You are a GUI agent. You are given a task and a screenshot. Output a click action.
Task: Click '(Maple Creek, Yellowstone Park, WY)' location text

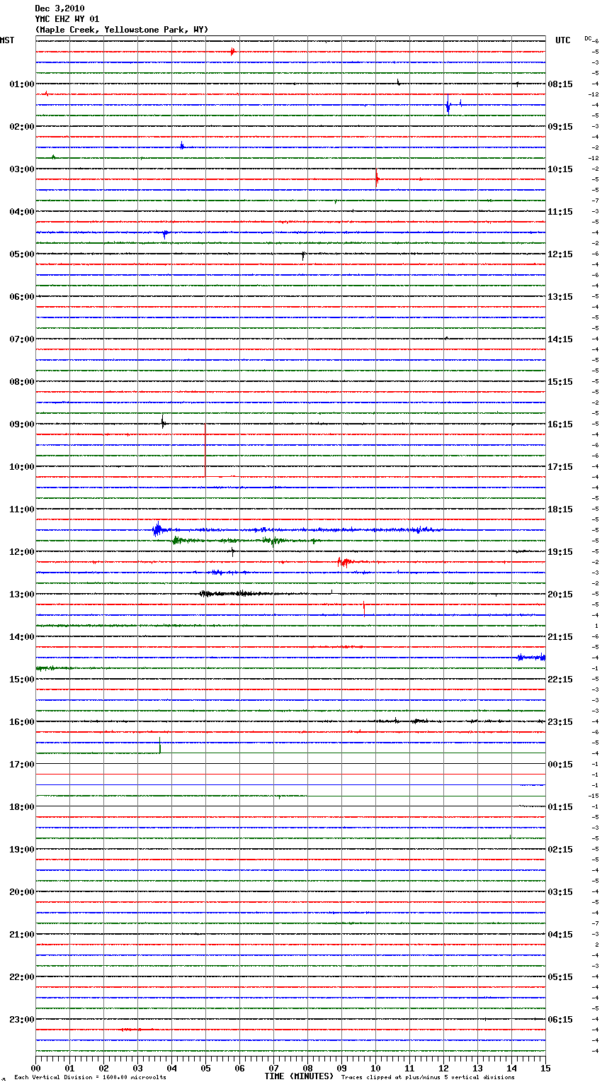122,30
